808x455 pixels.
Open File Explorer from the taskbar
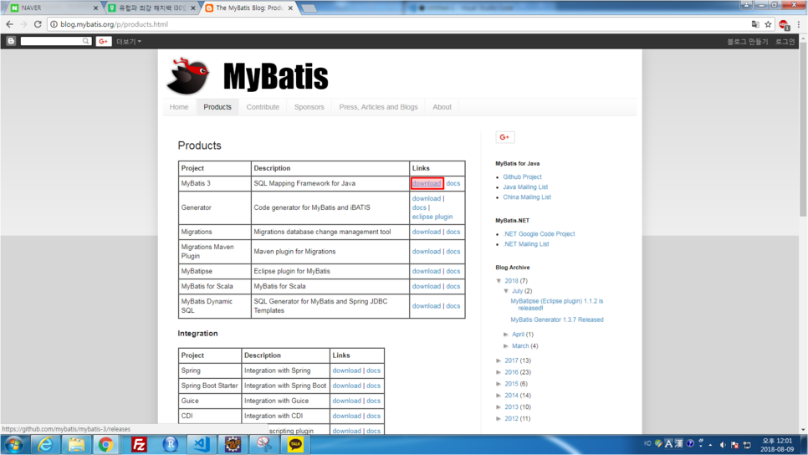point(76,444)
